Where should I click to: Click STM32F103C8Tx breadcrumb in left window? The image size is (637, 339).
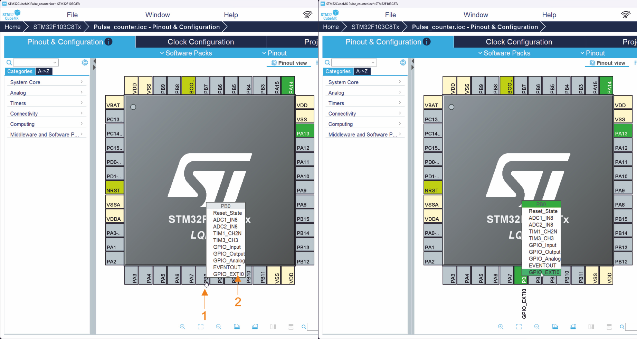[57, 27]
